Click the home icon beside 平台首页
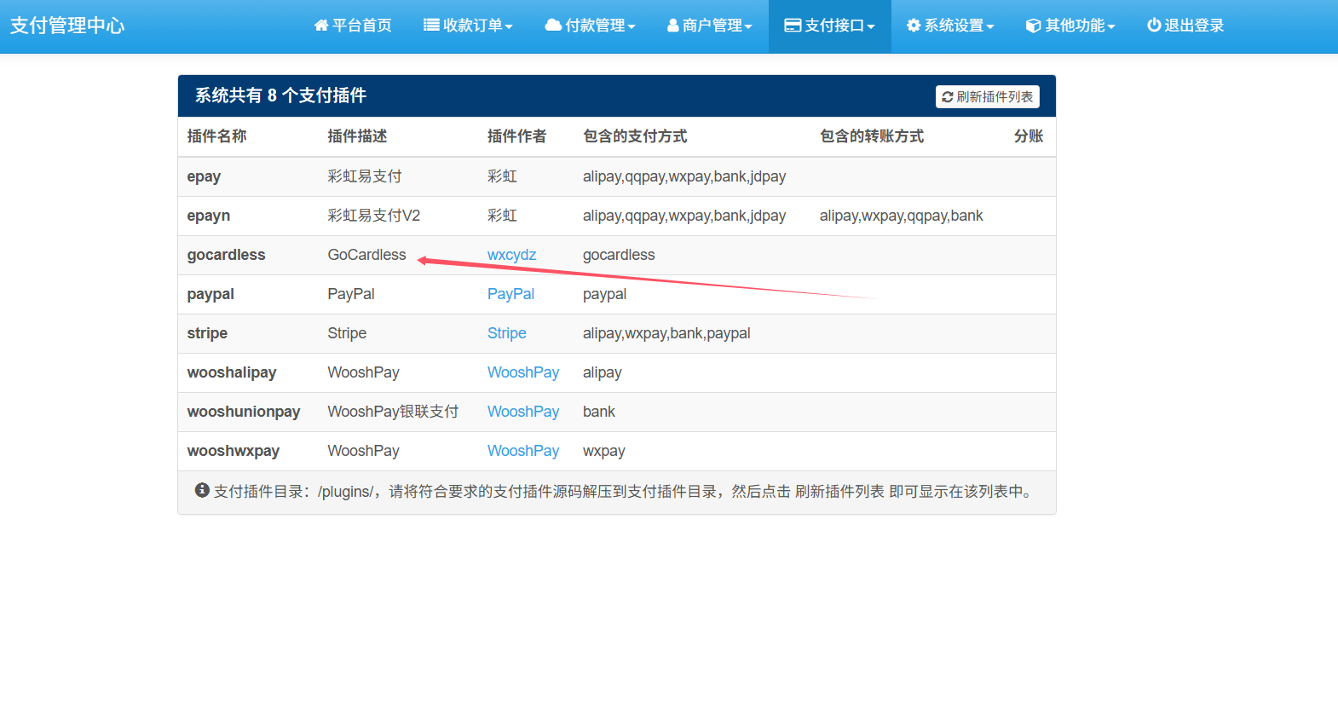Viewport: 1338px width, 721px height. point(321,26)
